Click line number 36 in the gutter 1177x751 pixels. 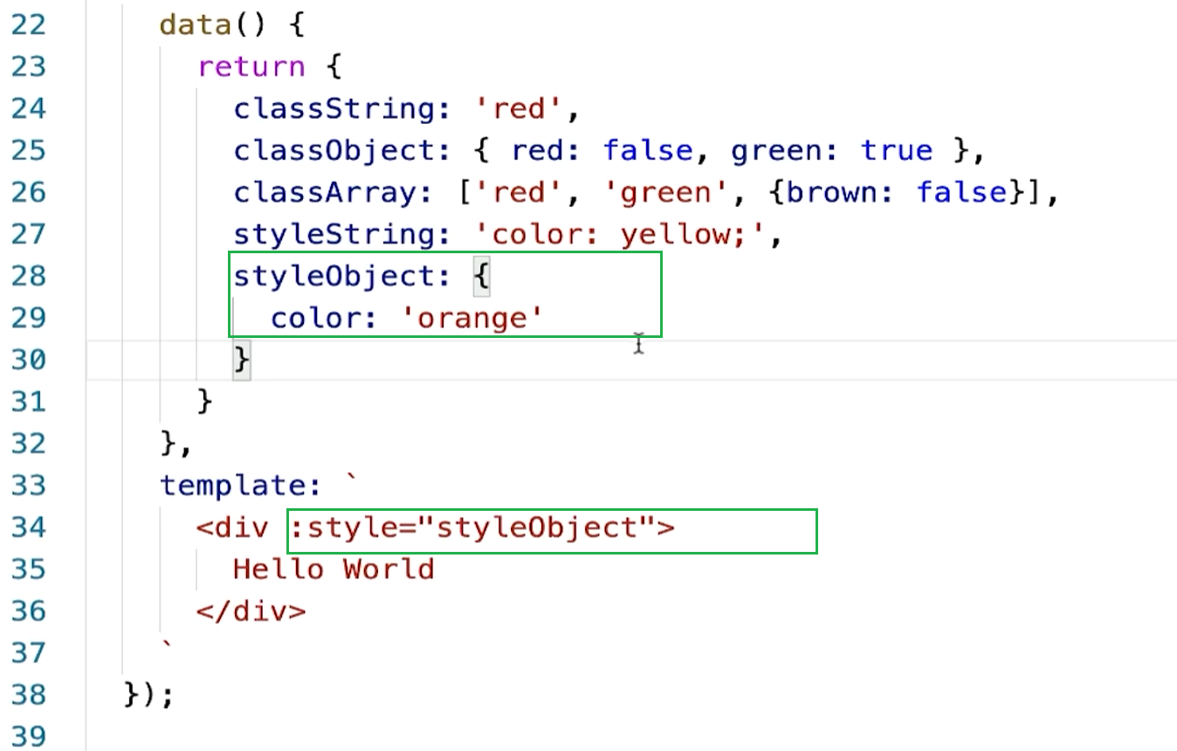click(x=28, y=611)
